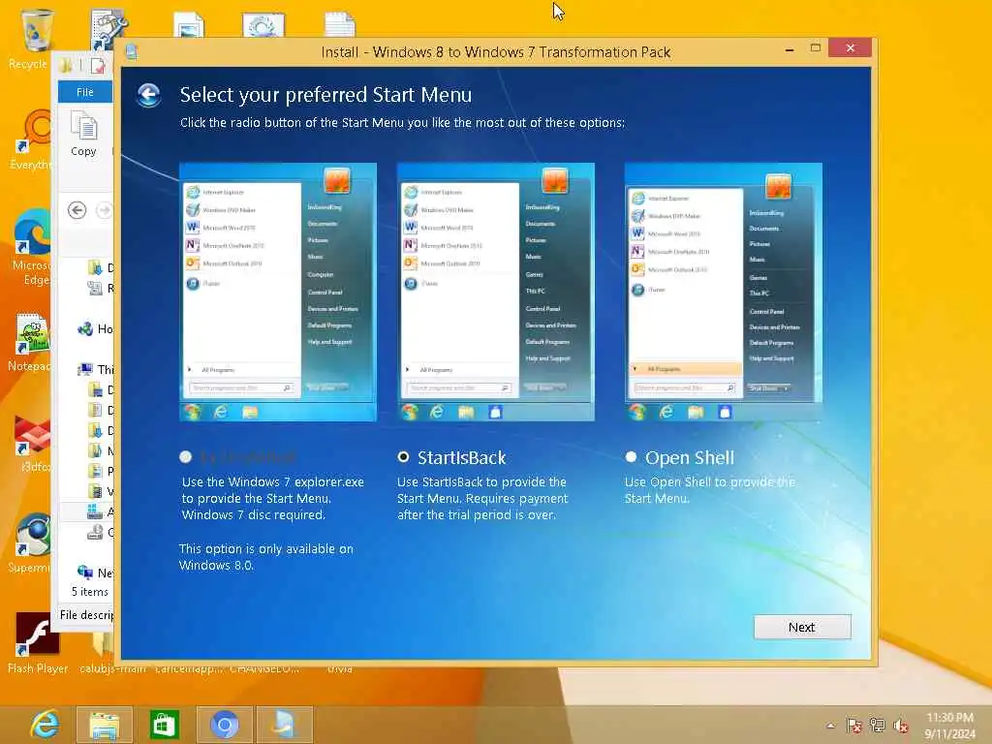
Task: Open the clock showing 11:30 PM
Action: tap(949, 726)
